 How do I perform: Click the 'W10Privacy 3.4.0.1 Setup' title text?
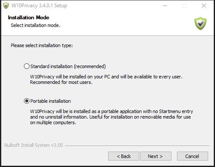[x=39, y=6]
